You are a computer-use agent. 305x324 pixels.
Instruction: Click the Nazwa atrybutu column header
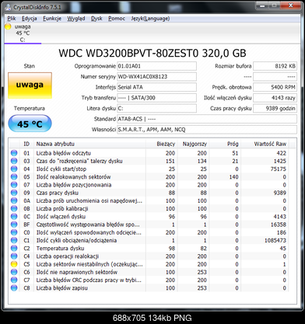point(89,144)
